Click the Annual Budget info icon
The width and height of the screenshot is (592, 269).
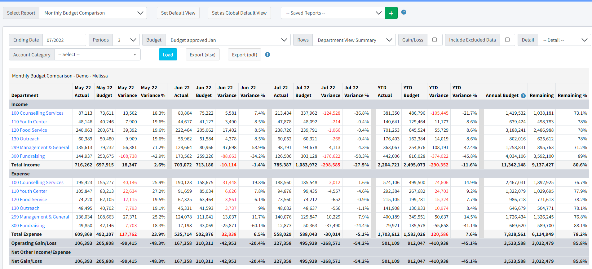point(523,96)
